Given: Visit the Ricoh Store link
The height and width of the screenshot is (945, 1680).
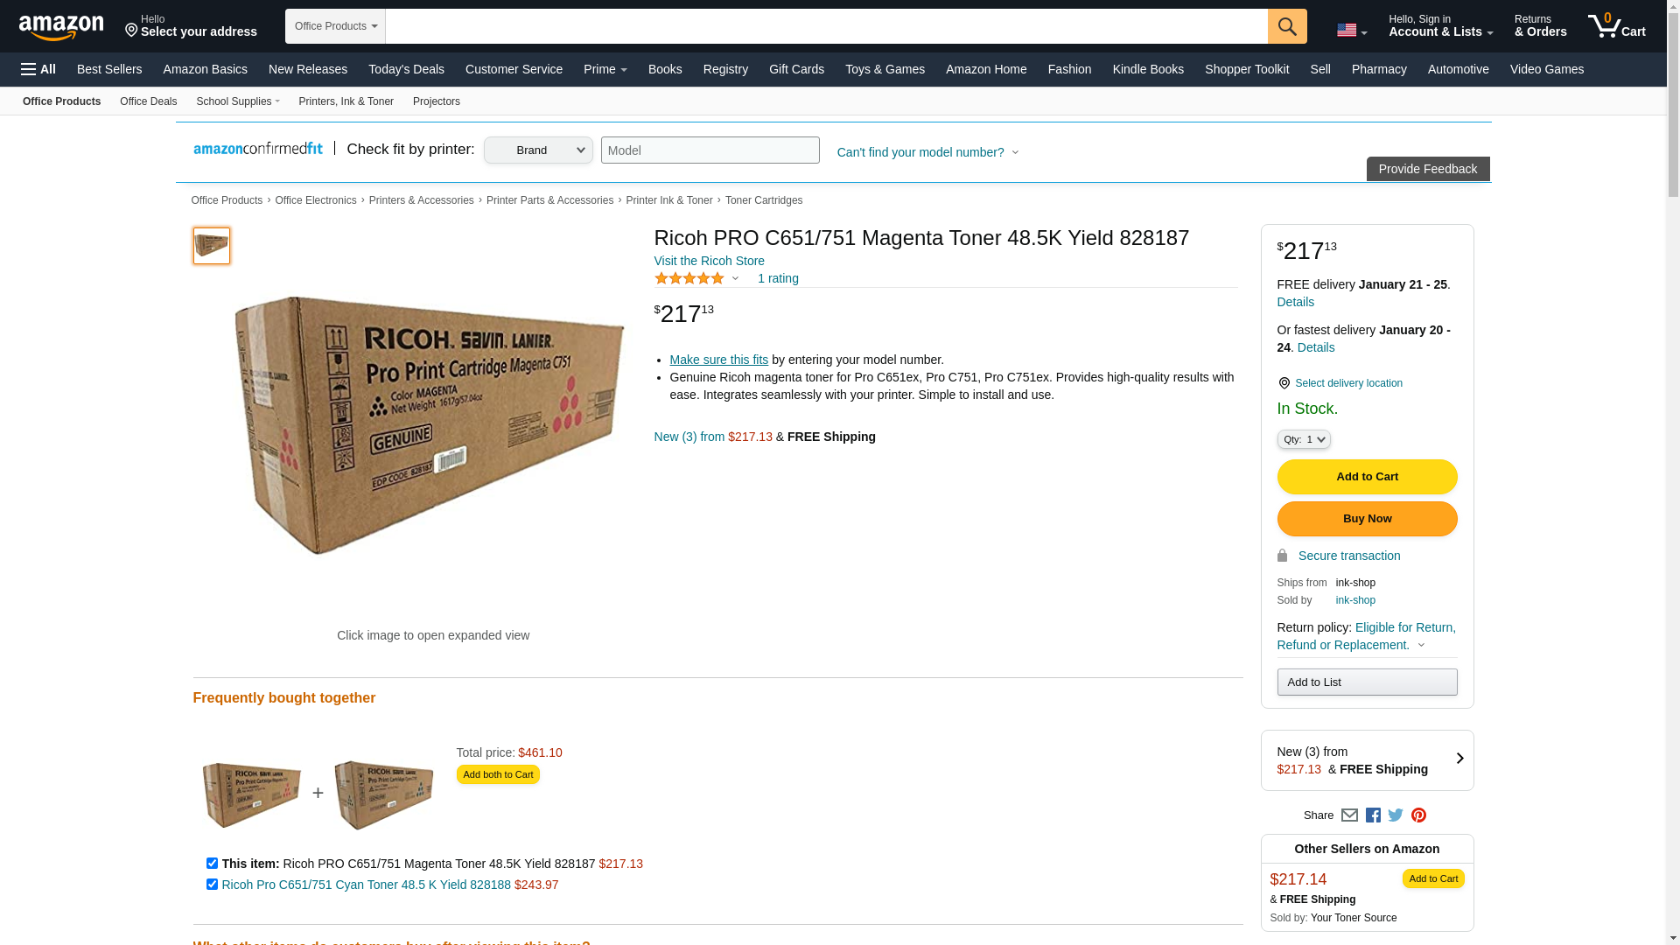Looking at the screenshot, I should click(709, 261).
